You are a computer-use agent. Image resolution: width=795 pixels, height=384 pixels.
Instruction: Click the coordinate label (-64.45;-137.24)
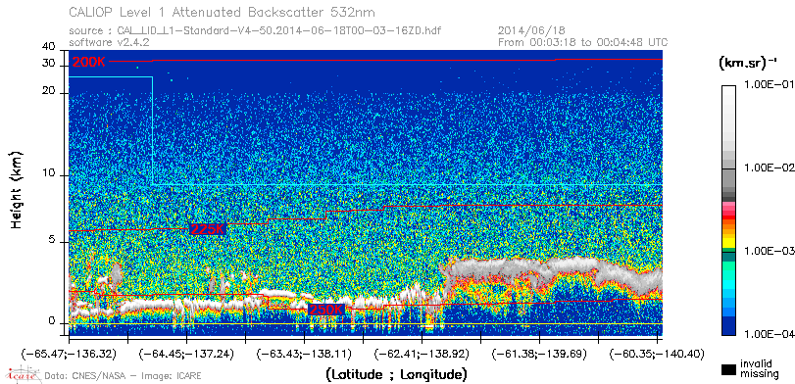pos(186,354)
